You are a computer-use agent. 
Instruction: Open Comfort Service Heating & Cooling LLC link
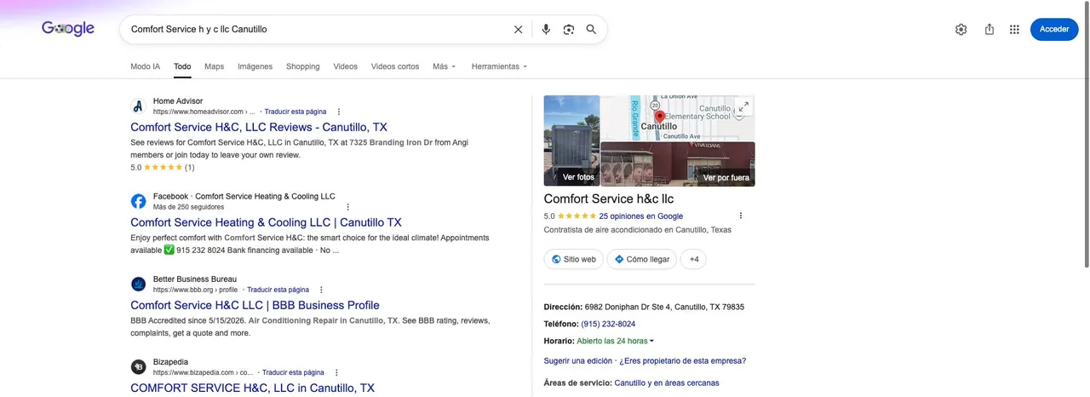(266, 222)
